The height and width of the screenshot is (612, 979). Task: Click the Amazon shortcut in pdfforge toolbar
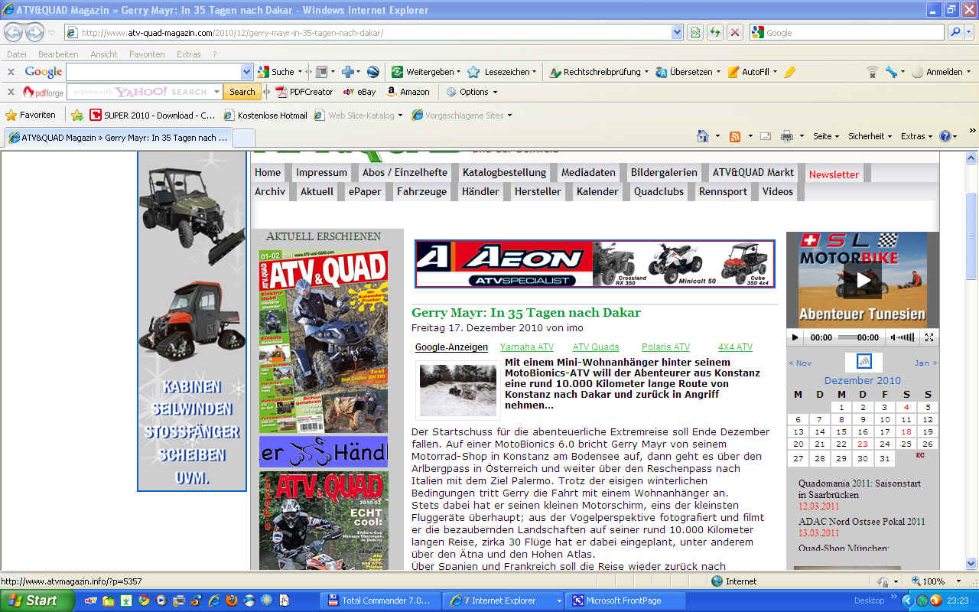pos(408,92)
